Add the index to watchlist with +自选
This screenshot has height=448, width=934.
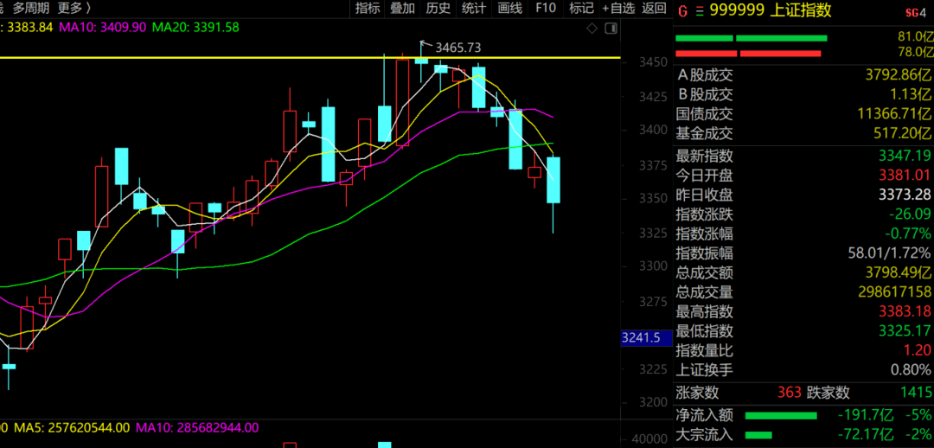pos(617,9)
